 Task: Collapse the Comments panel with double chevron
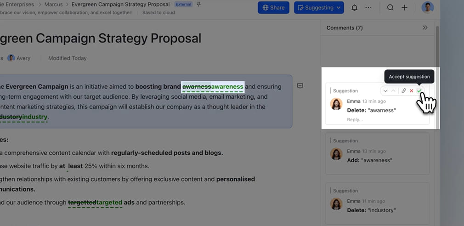pos(425,28)
